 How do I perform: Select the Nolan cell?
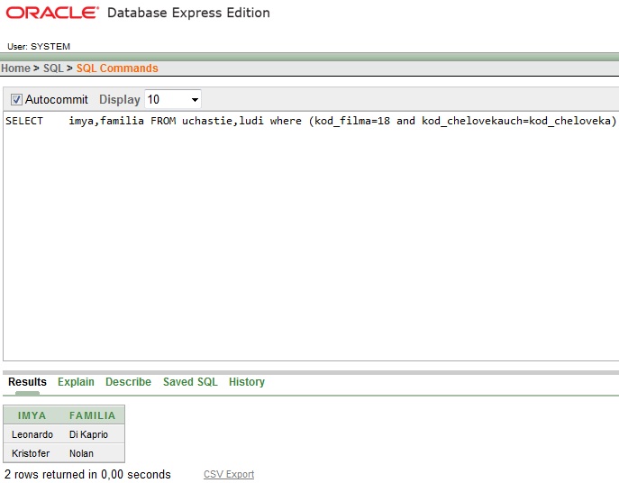click(81, 453)
